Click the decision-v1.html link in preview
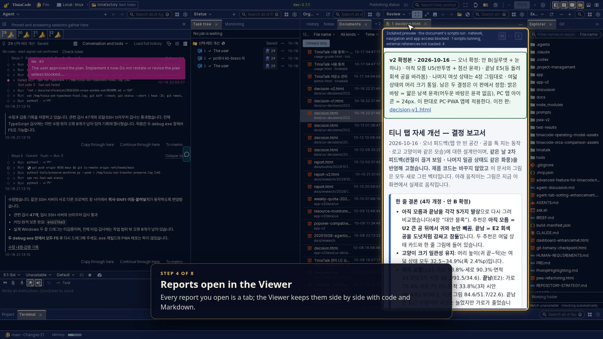603x339 pixels. coord(410,110)
